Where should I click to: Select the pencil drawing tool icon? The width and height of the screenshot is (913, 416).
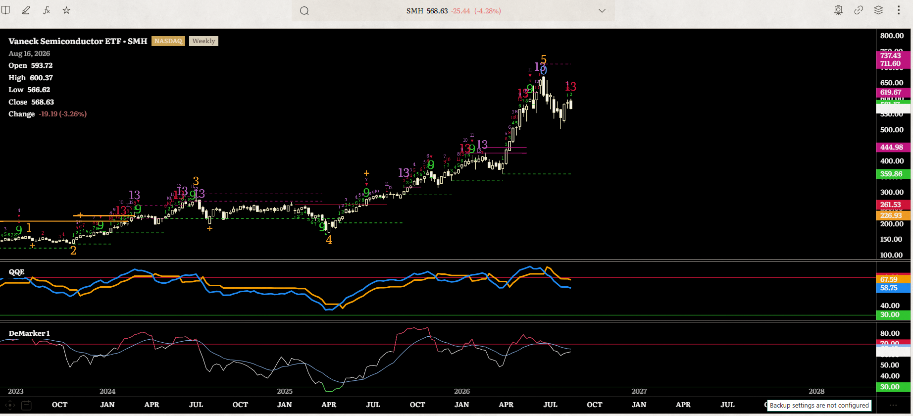click(26, 10)
